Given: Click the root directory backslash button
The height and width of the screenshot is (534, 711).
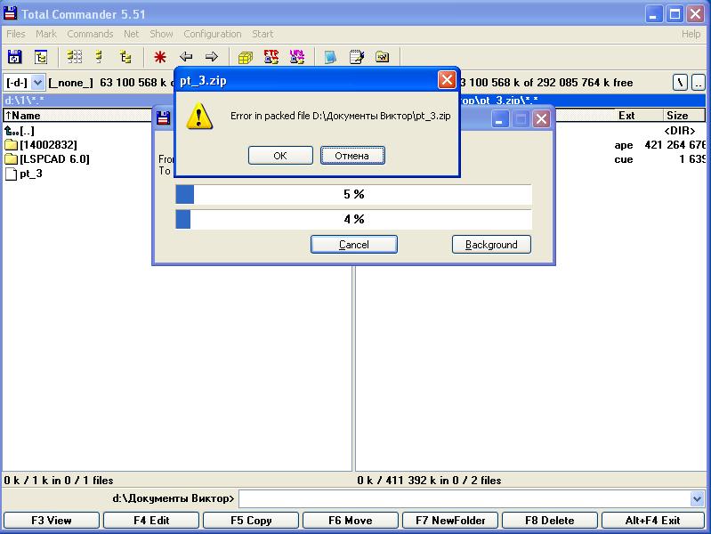Looking at the screenshot, I should click(x=680, y=83).
